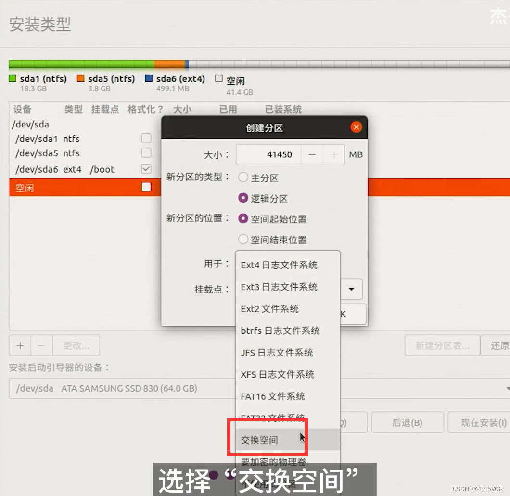Click the 新建分区表... button
The width and height of the screenshot is (510, 496).
(x=442, y=345)
